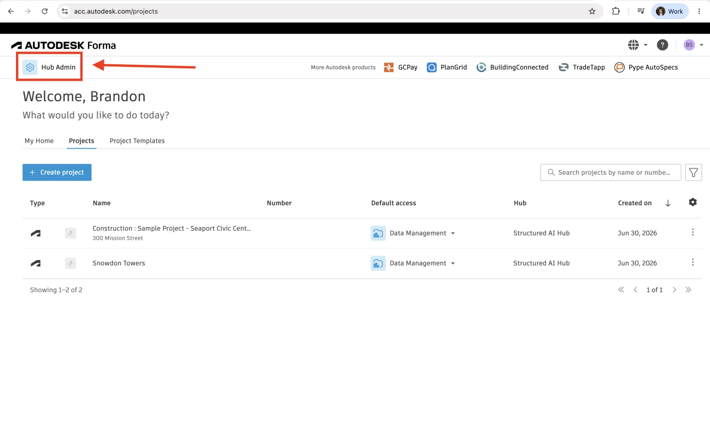710x427 pixels.
Task: Go to the last page of projects
Action: pyautogui.click(x=688, y=290)
